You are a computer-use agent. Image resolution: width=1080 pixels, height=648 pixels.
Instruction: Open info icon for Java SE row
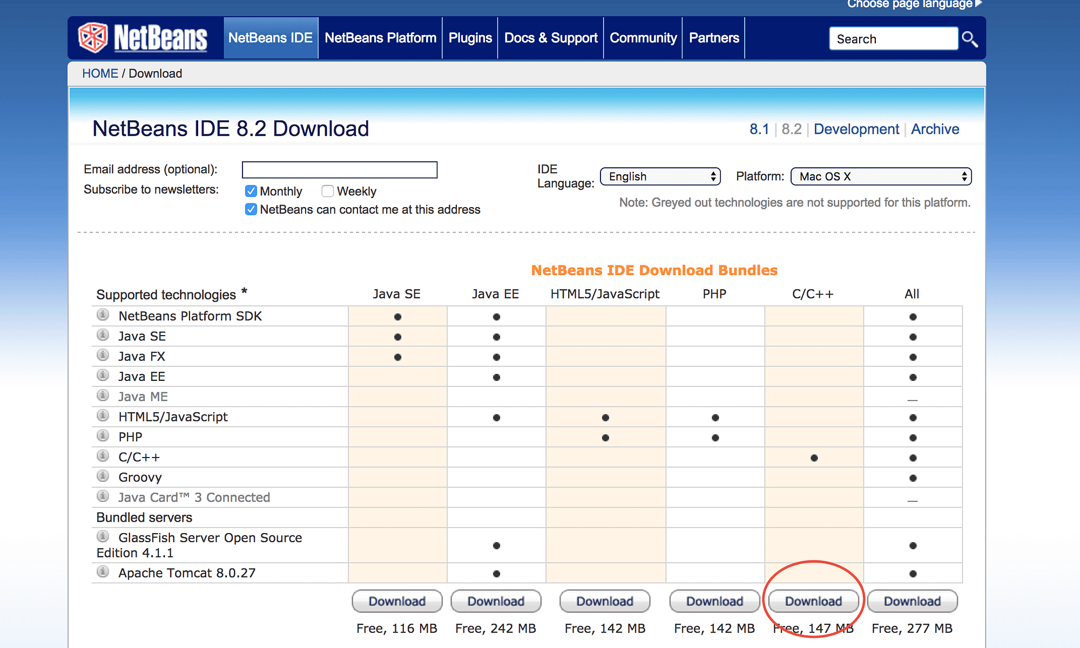103,335
